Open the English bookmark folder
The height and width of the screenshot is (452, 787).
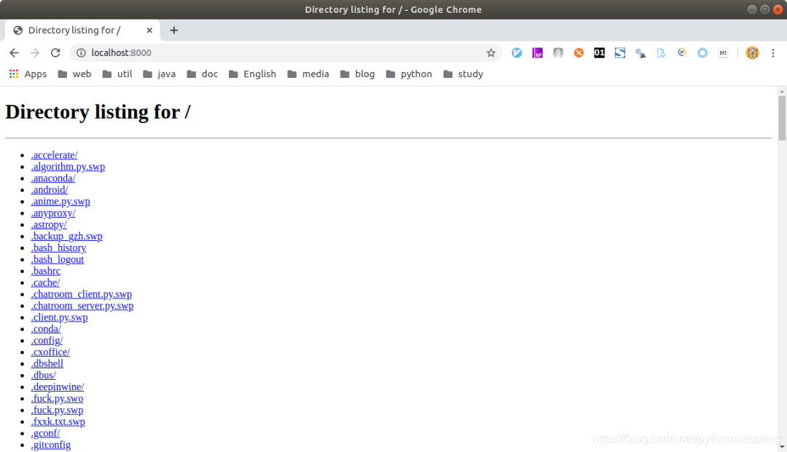(252, 74)
